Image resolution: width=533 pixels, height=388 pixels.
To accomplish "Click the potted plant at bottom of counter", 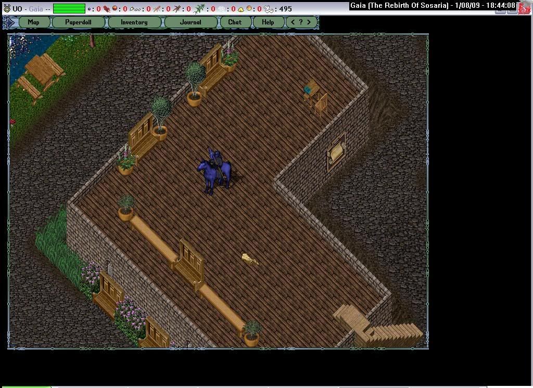I will tap(251, 333).
